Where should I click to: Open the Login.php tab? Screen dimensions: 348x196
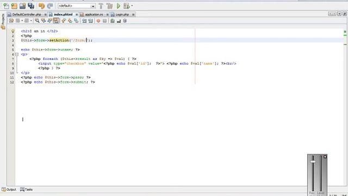[122, 15]
